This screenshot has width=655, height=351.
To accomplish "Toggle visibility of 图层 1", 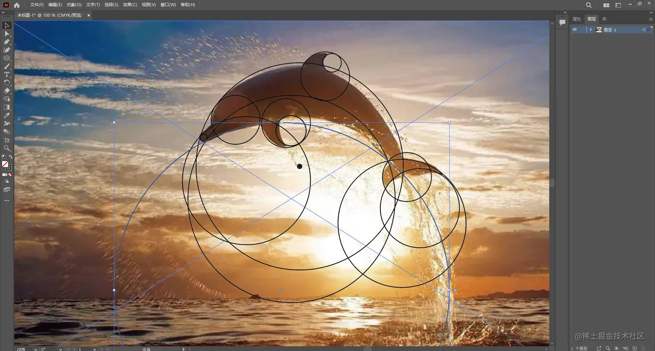I will pyautogui.click(x=574, y=30).
